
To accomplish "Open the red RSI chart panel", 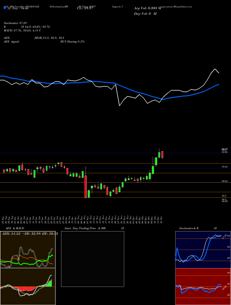I will [203, 287].
